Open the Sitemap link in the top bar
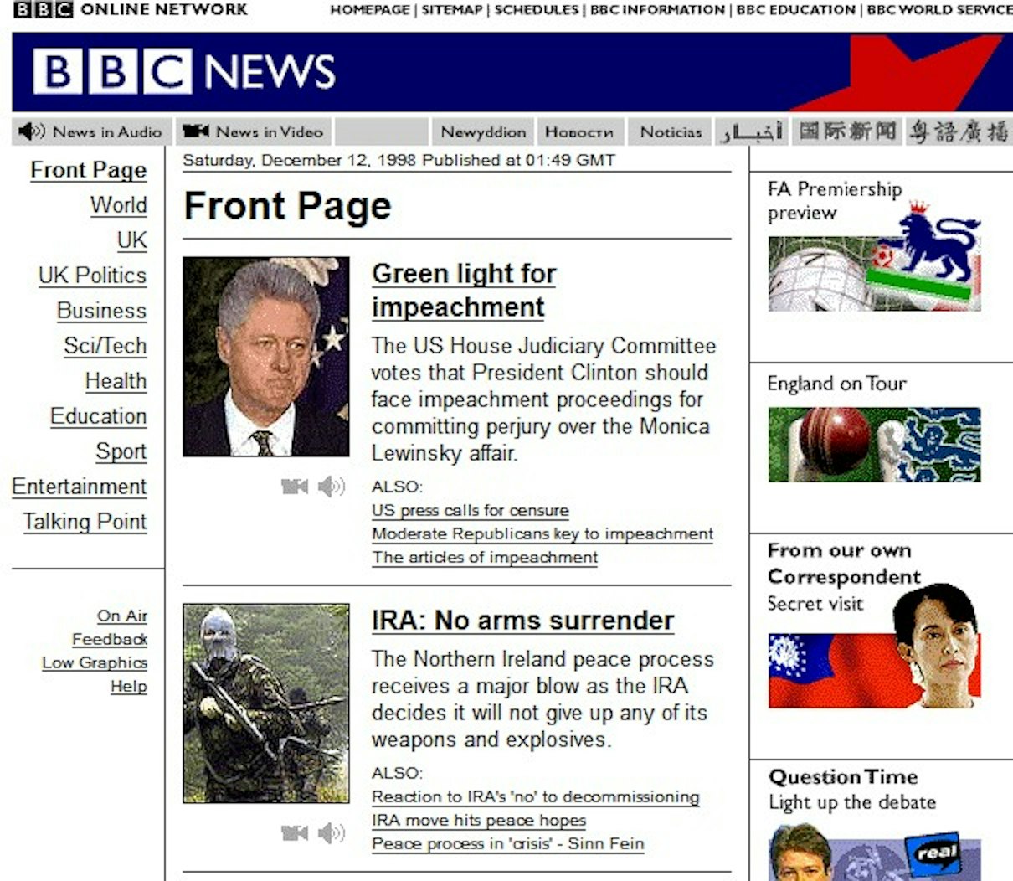The height and width of the screenshot is (881, 1013). click(x=452, y=10)
